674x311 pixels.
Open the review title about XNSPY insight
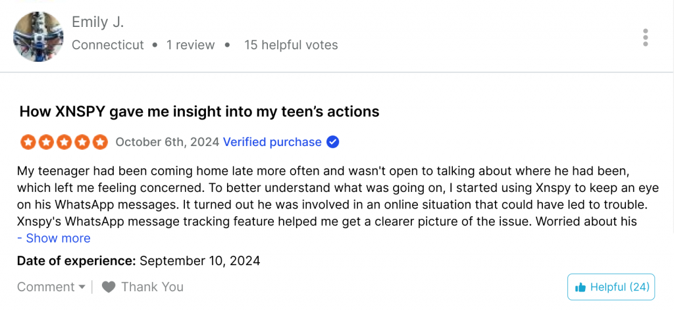199,111
